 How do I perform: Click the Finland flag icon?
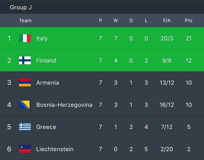(25, 60)
